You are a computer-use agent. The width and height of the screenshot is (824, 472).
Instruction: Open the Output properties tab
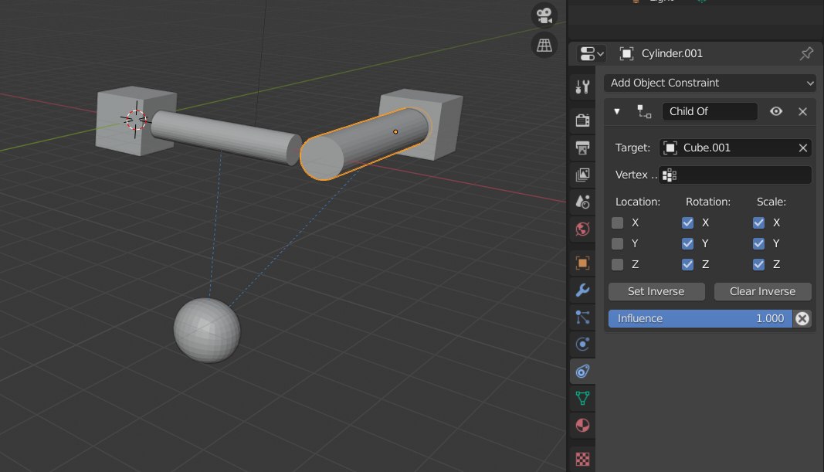(x=582, y=148)
